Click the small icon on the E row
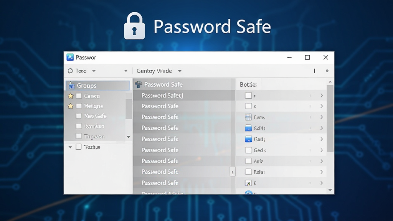Screen dimensions: 393x221 tap(248, 183)
